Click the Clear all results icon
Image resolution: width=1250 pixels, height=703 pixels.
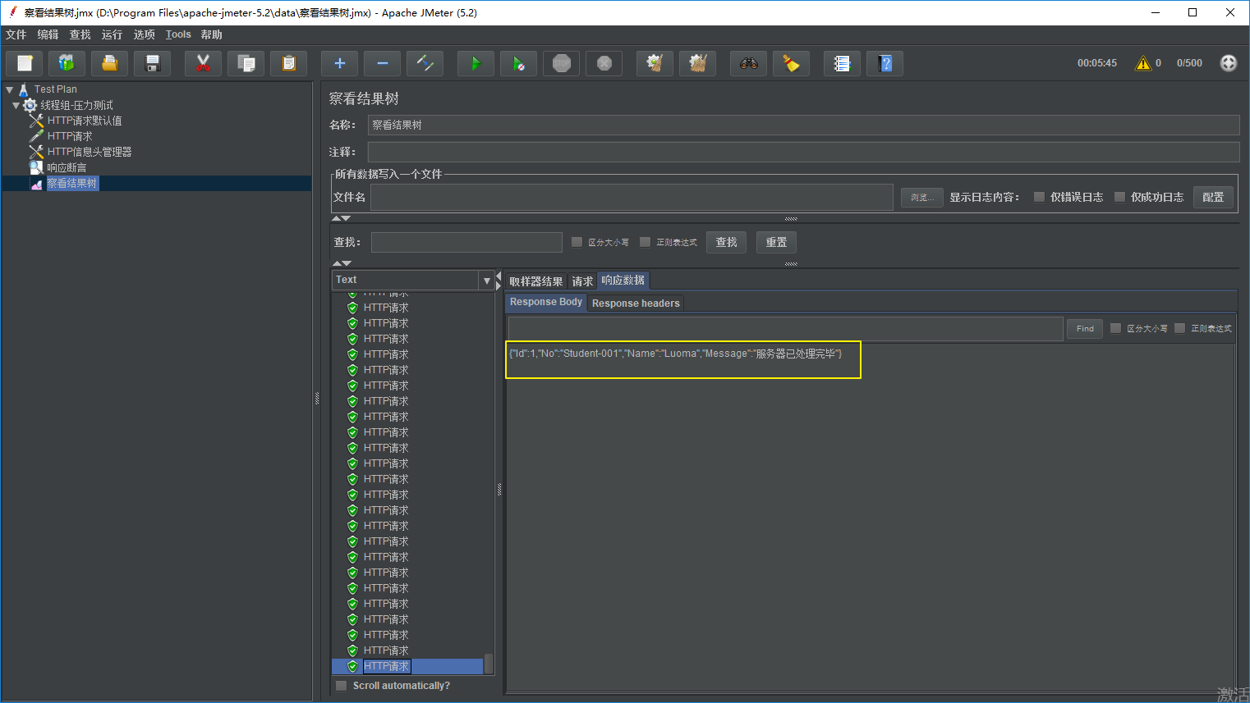[697, 63]
